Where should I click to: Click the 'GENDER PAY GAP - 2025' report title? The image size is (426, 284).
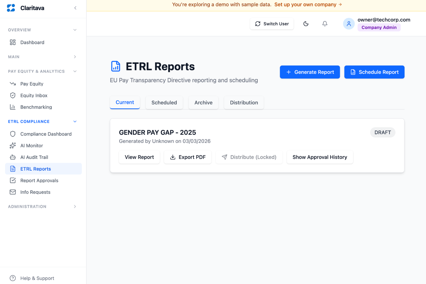click(157, 132)
